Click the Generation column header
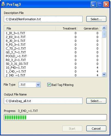 89,28
